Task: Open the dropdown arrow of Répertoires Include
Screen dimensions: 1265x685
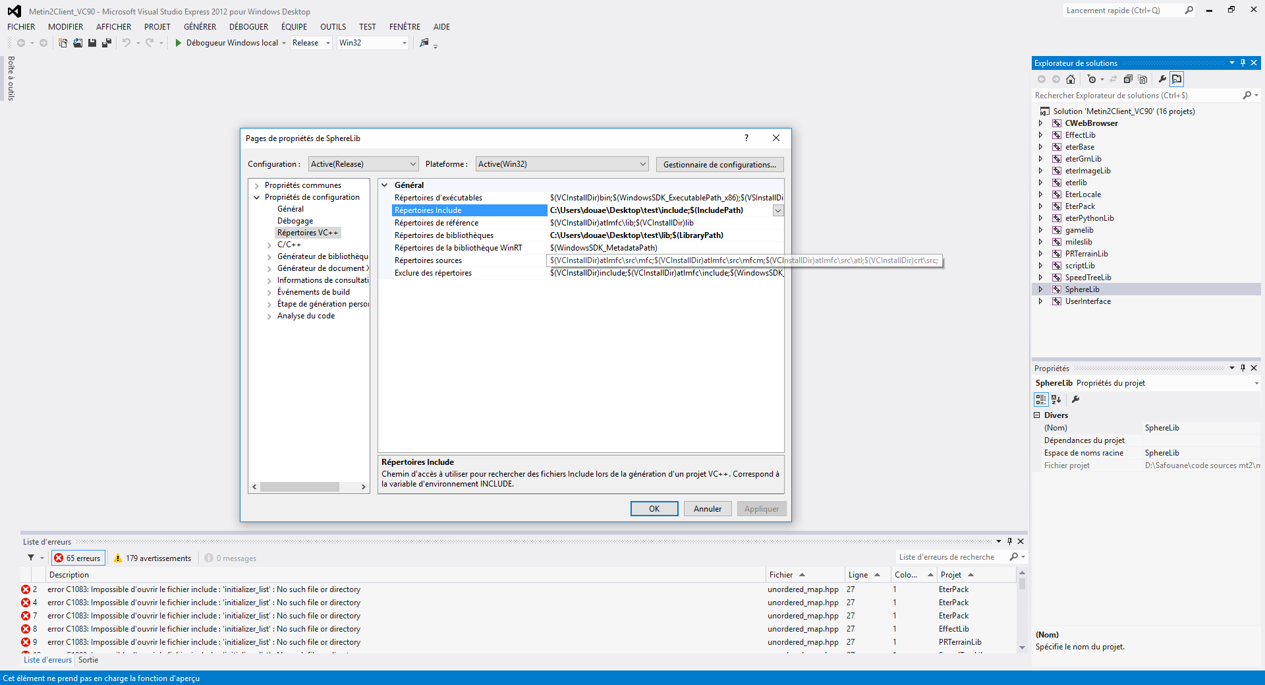Action: (x=778, y=210)
